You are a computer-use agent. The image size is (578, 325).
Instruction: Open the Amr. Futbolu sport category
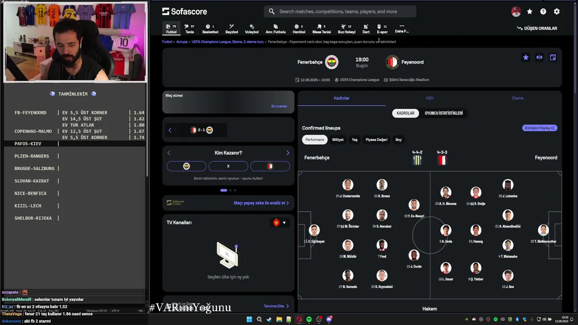coord(275,29)
